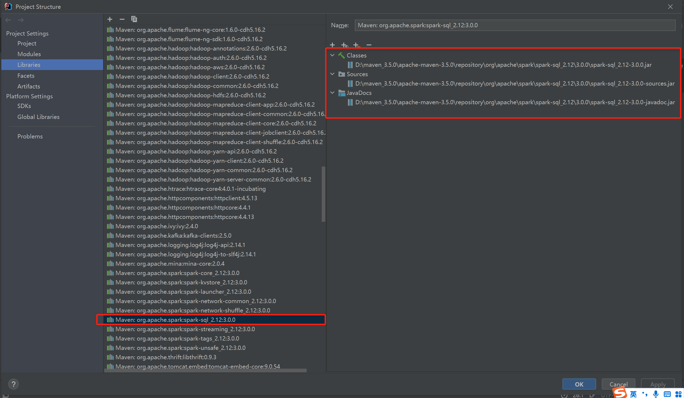This screenshot has width=684, height=398.
Task: Click the Sources folder icon
Action: (x=341, y=74)
